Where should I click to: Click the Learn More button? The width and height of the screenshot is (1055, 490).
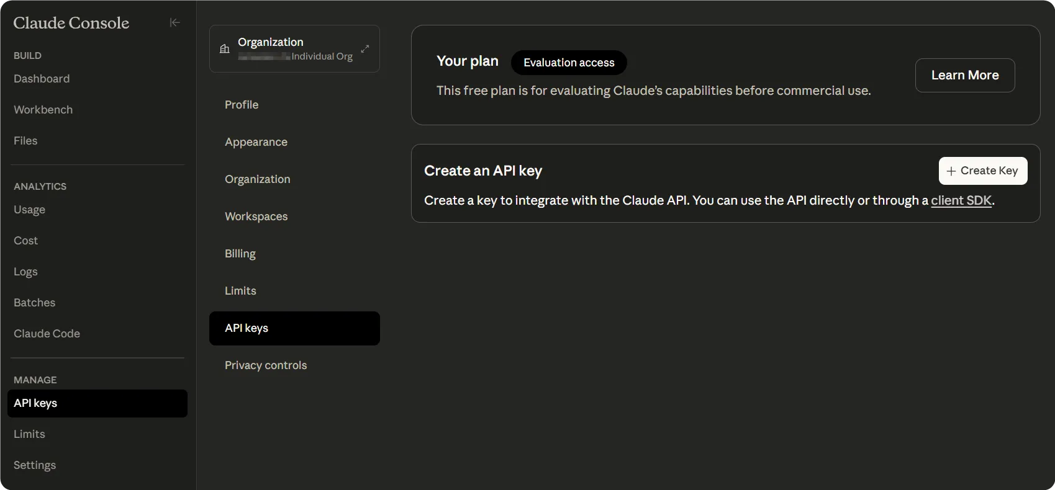[964, 75]
